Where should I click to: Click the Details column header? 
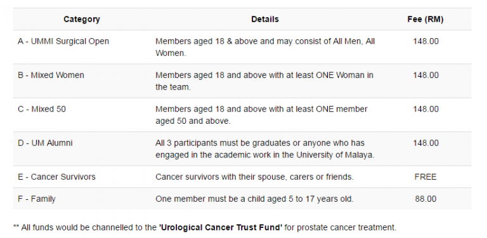(x=265, y=19)
